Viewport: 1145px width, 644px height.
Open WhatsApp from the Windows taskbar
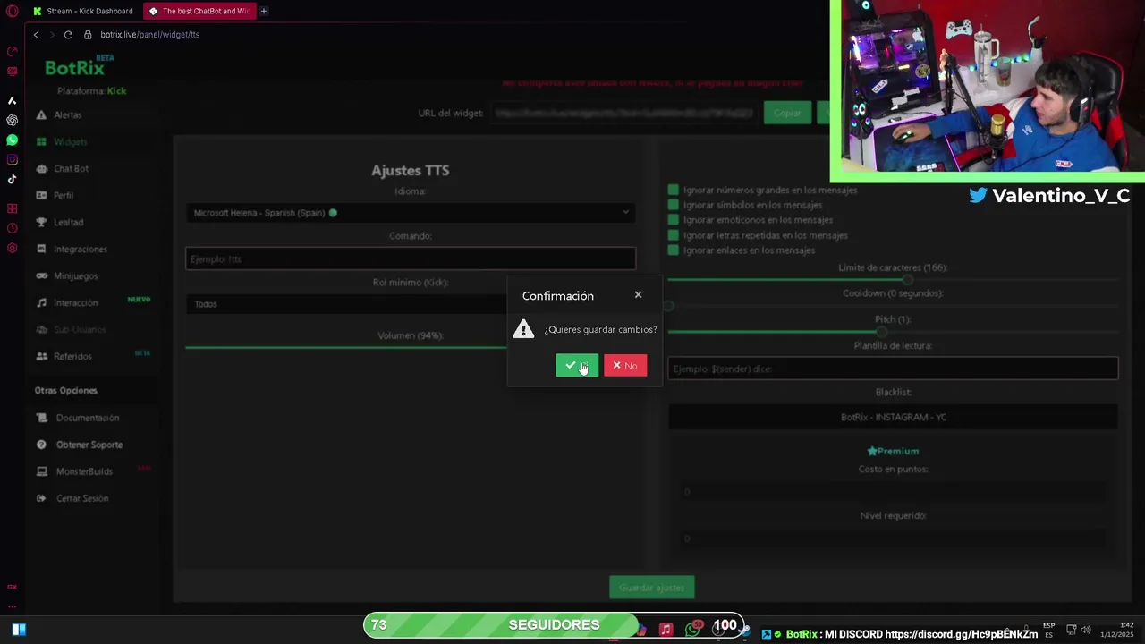point(692,630)
